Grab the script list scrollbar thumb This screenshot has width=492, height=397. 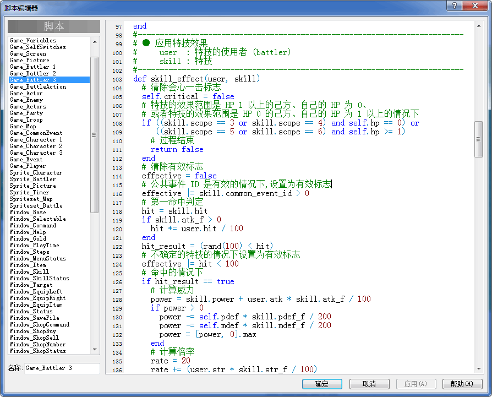click(95, 135)
